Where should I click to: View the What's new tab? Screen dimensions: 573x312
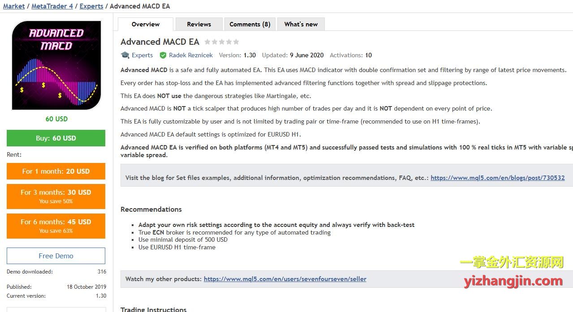pos(301,24)
